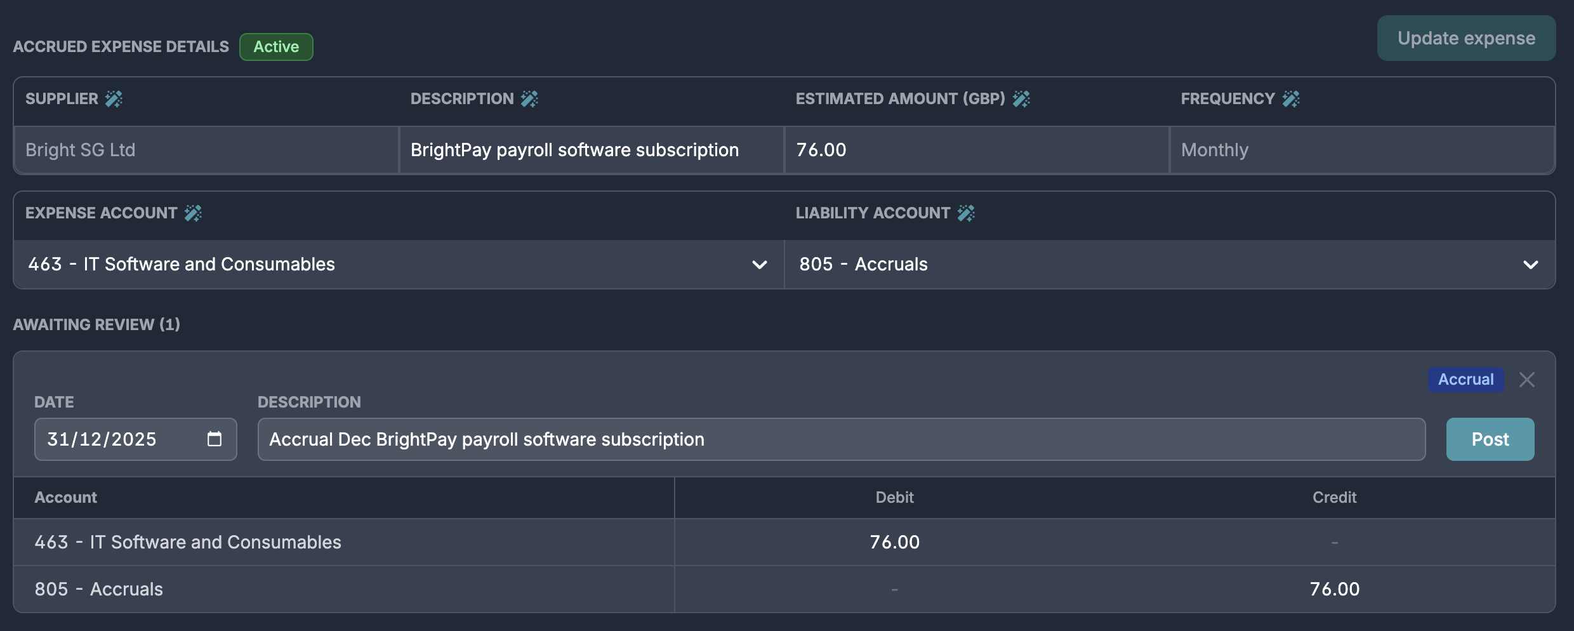This screenshot has width=1574, height=631.
Task: Click the Debit column header
Action: pyautogui.click(x=894, y=497)
